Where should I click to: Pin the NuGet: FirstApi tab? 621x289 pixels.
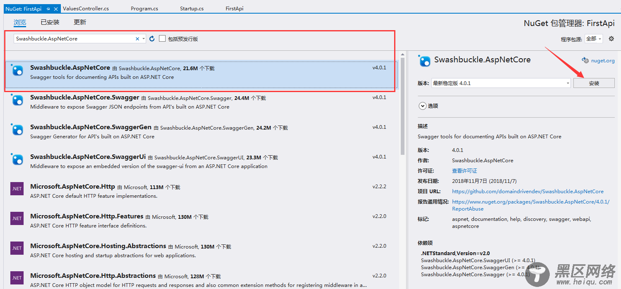tap(48, 9)
